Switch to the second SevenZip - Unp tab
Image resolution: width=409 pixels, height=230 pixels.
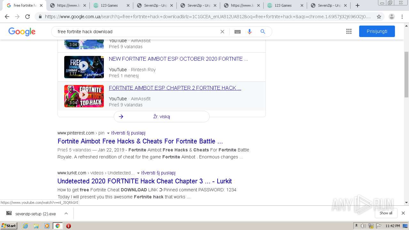(198, 5)
